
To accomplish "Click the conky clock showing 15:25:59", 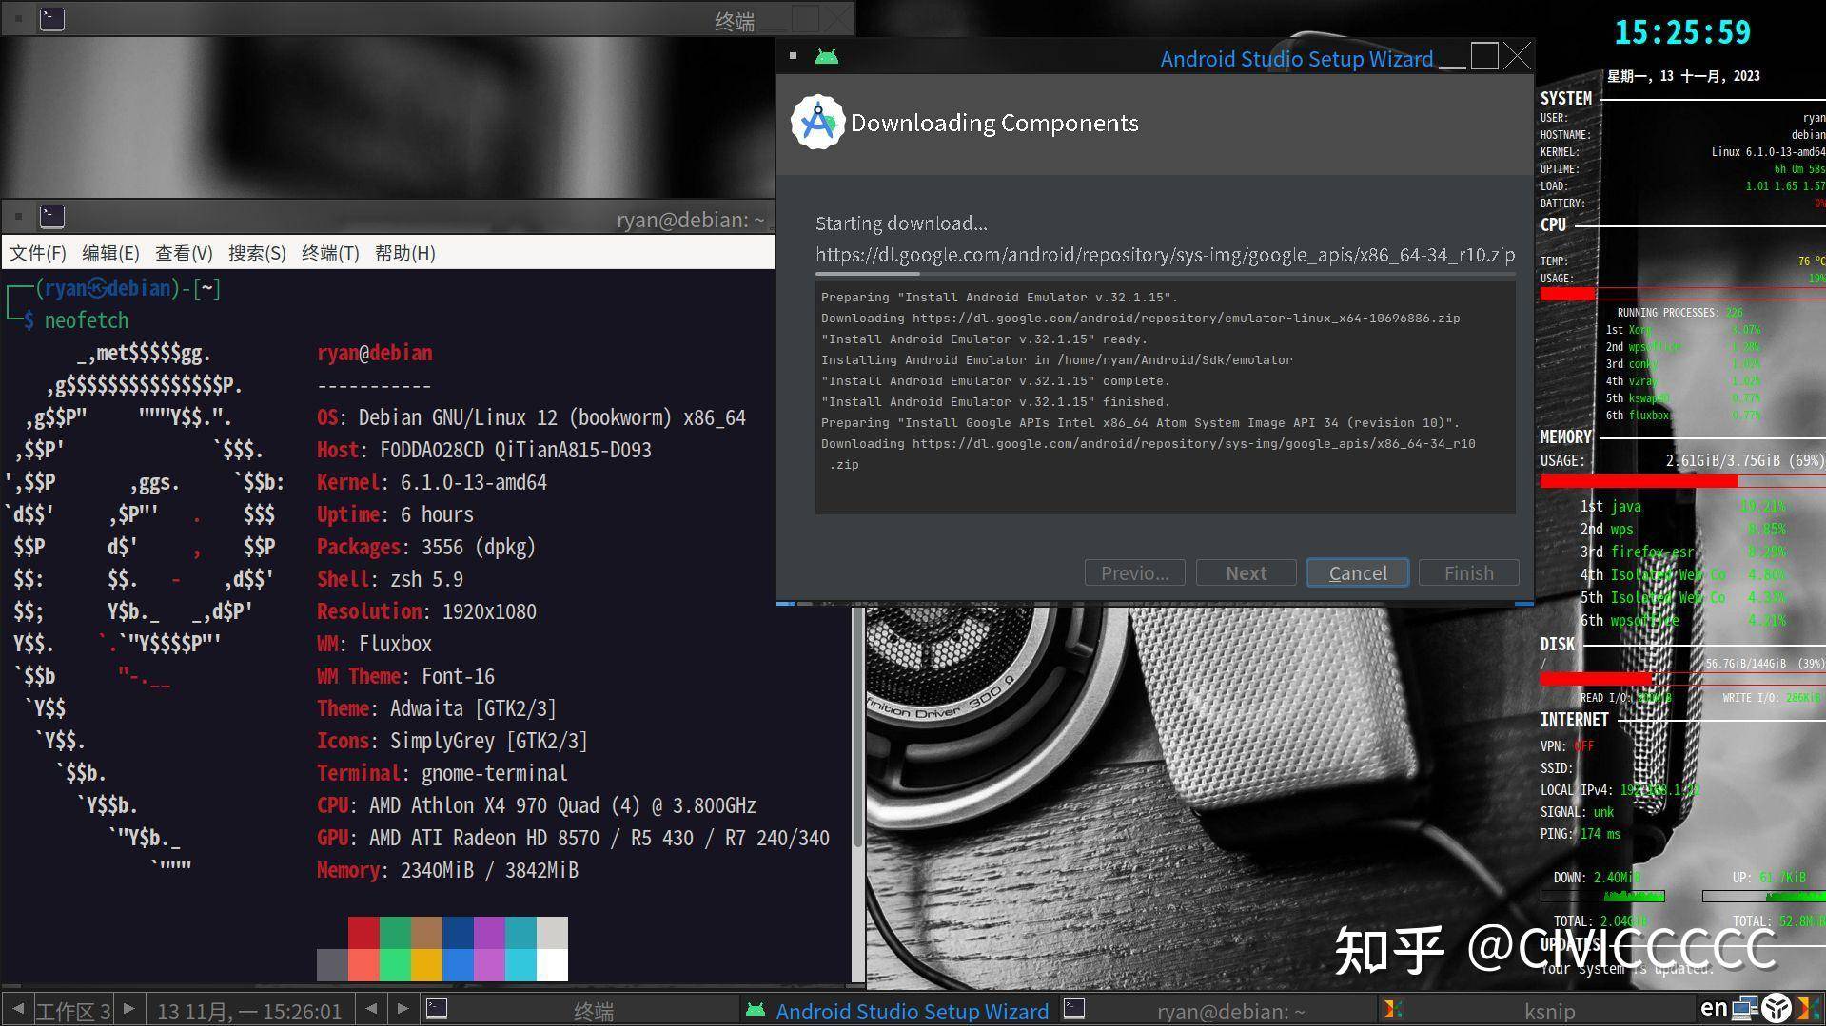I will tap(1682, 32).
